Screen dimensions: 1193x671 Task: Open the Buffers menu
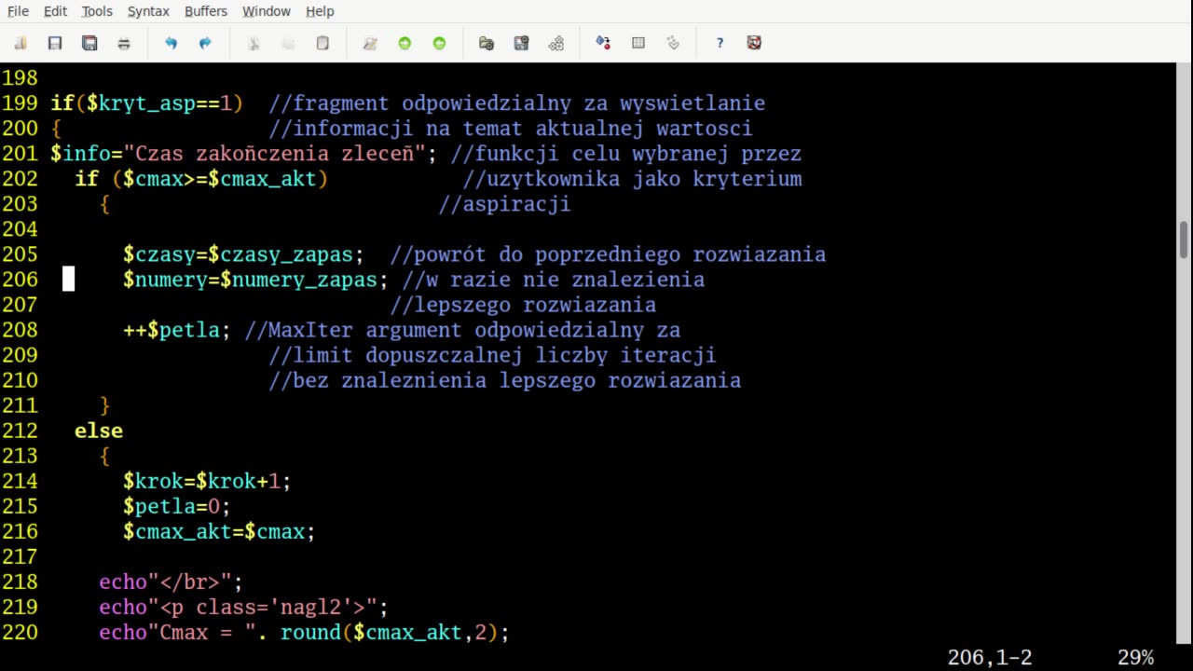pyautogui.click(x=206, y=11)
